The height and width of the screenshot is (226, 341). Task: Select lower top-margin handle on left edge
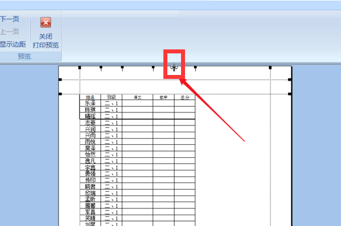coord(60,94)
